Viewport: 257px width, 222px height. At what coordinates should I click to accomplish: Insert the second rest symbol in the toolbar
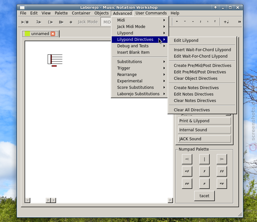click(x=185, y=22)
